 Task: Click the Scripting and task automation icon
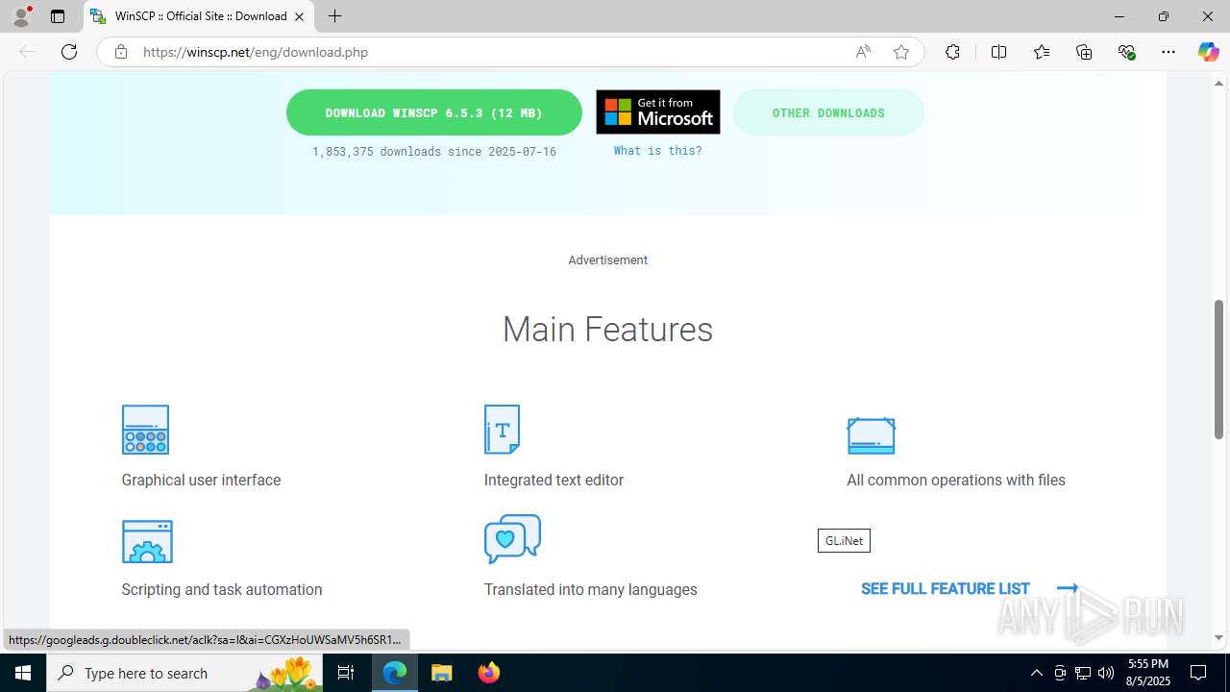tap(147, 542)
